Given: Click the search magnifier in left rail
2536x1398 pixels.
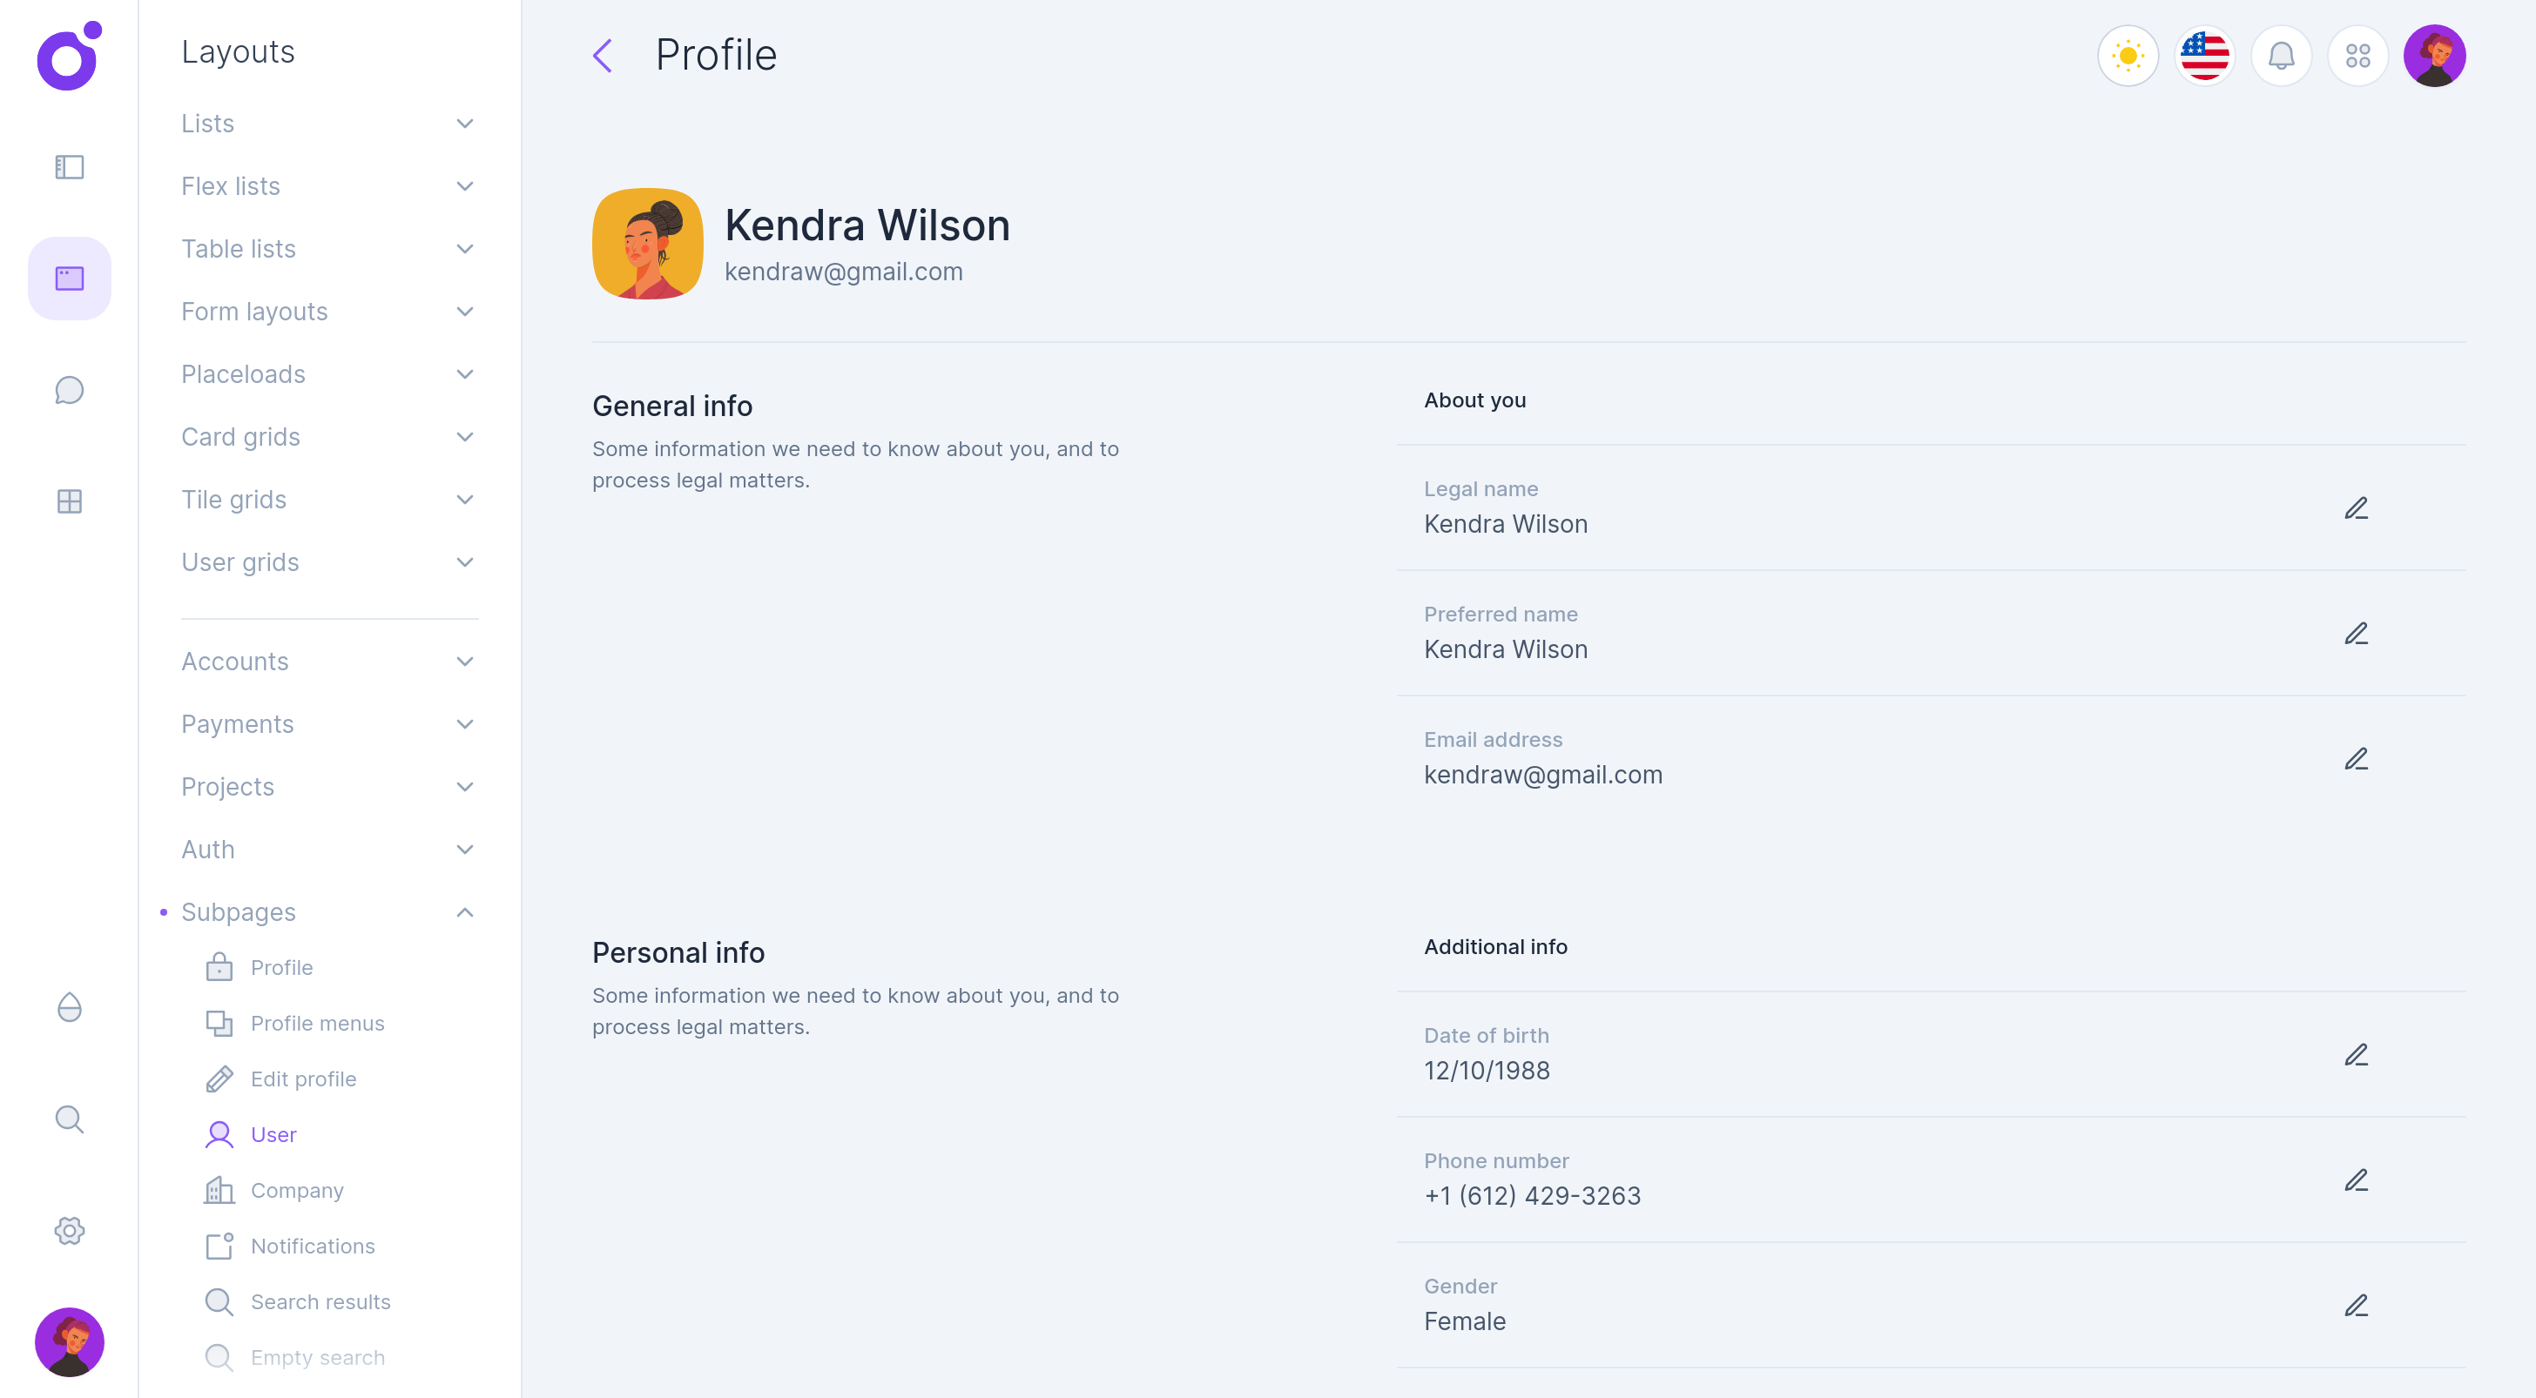Looking at the screenshot, I should click(x=69, y=1119).
